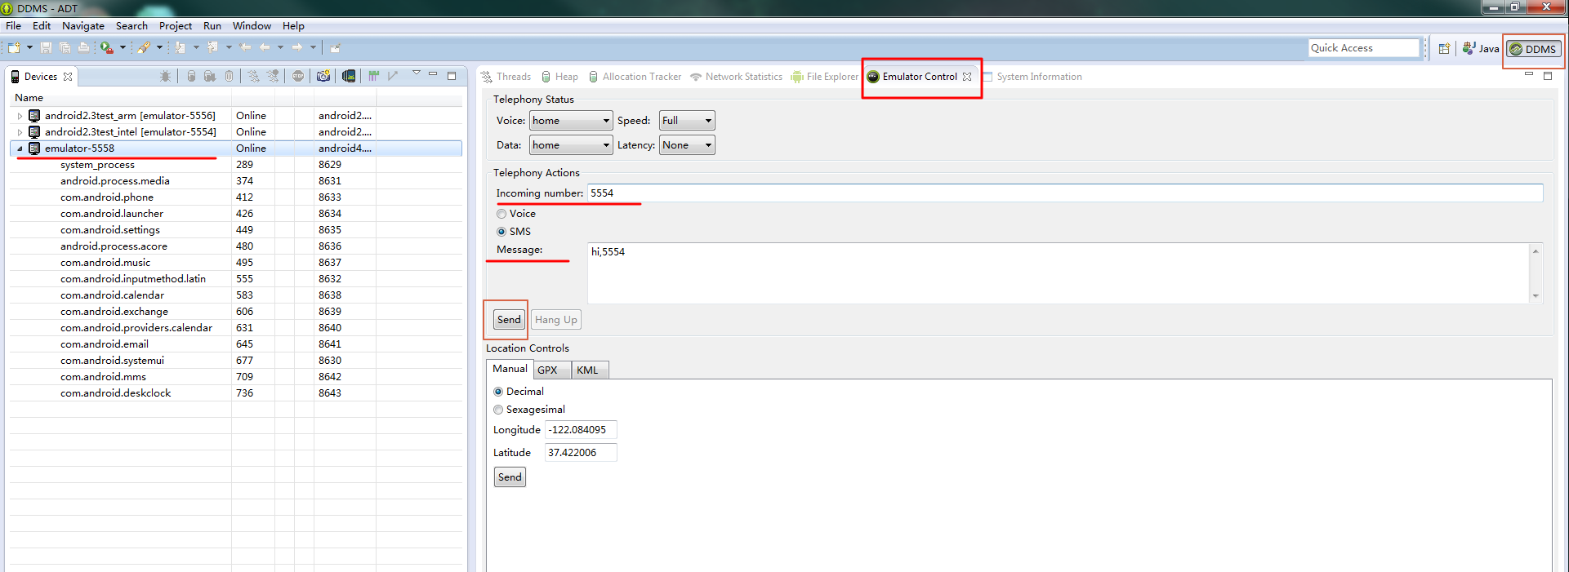The width and height of the screenshot is (1569, 572).
Task: Click the Open Perspective icon
Action: coord(1444,48)
